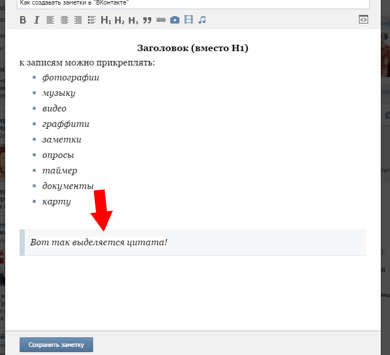Click the line к записям можно прикреплять:
The image size is (390, 355).
[x=87, y=63]
